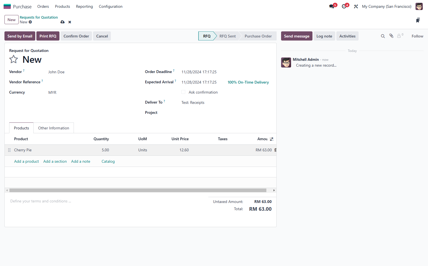Select the Products tab

21,128
